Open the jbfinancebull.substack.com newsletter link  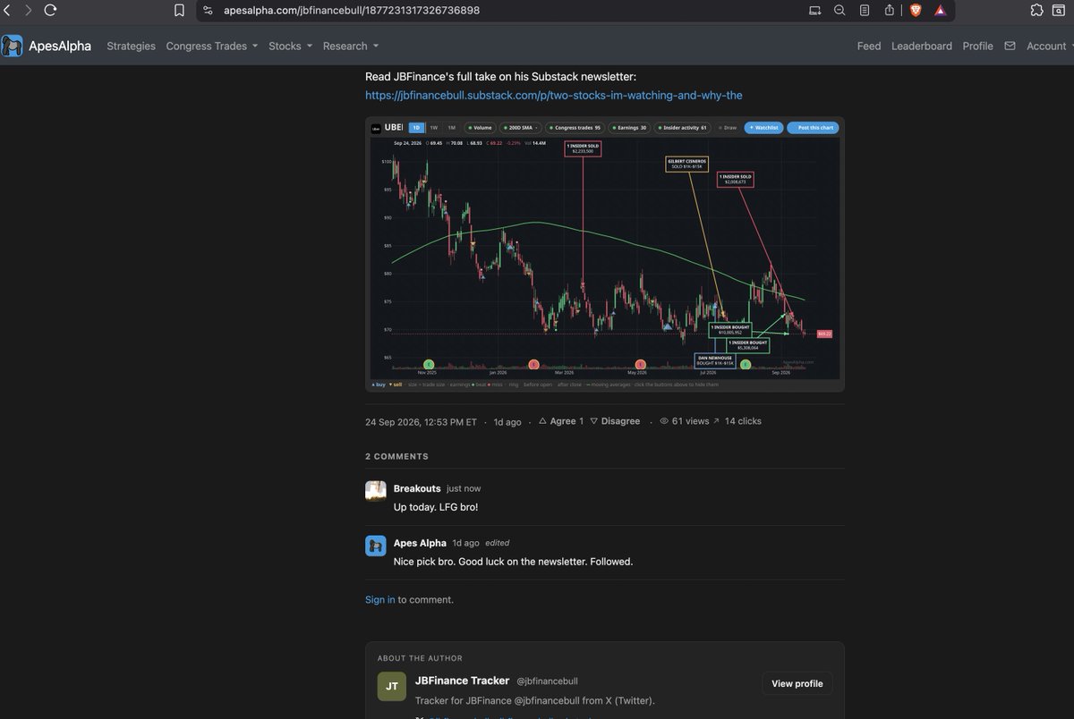[x=553, y=95]
